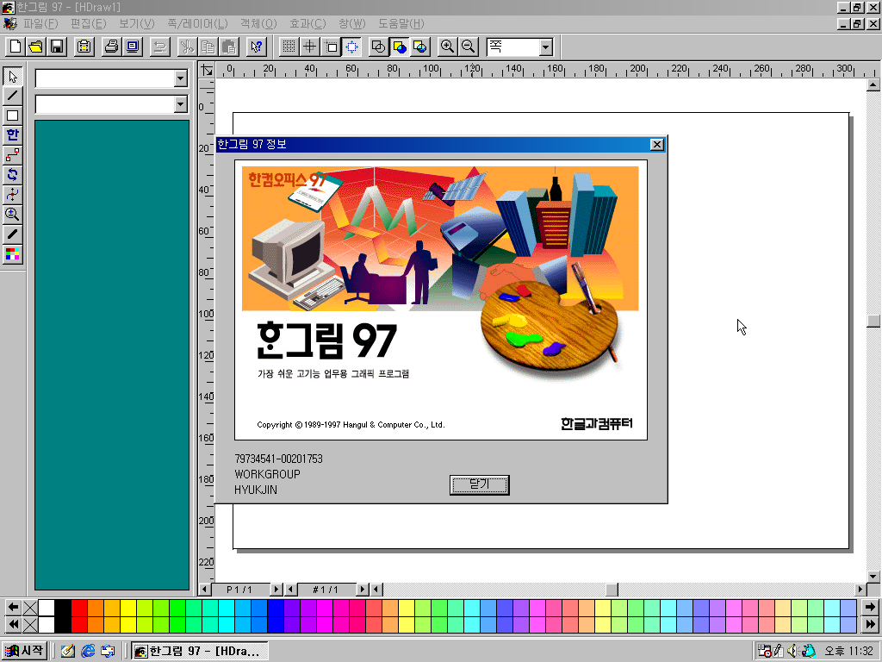
Task: Click the vertical scrollbar down arrow
Action: coord(873,577)
